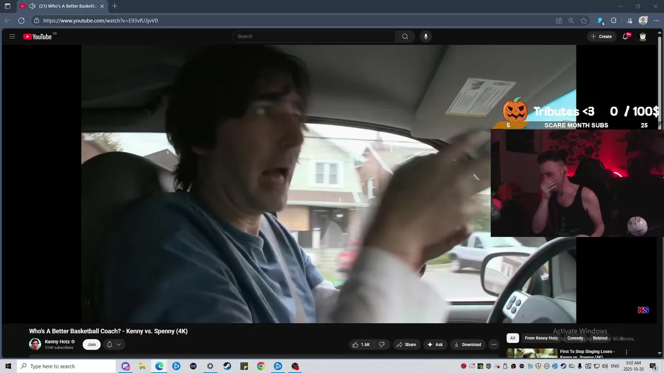This screenshot has height=373, width=664.
Task: Download the video
Action: tap(467, 345)
